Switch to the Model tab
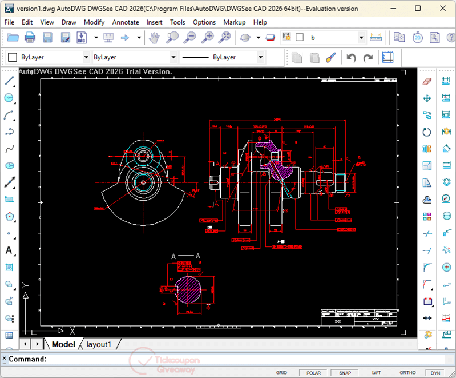Viewport: 456px width, 378px height. [63, 344]
